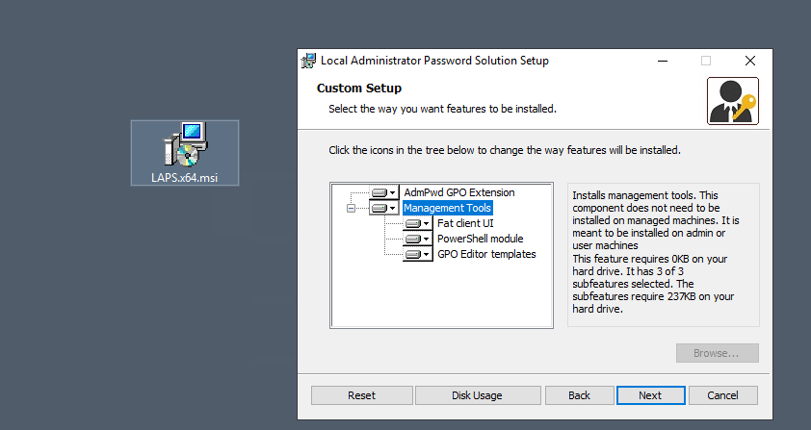
Task: Click the disabled Browse... button
Action: pos(717,353)
